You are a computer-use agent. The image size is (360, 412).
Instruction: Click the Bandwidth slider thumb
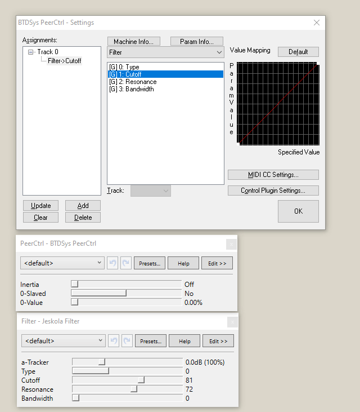click(76, 398)
